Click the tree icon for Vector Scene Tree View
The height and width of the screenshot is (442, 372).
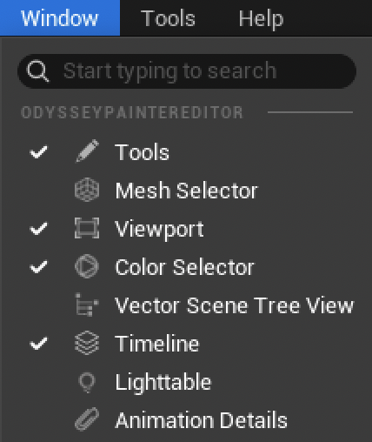point(87,305)
